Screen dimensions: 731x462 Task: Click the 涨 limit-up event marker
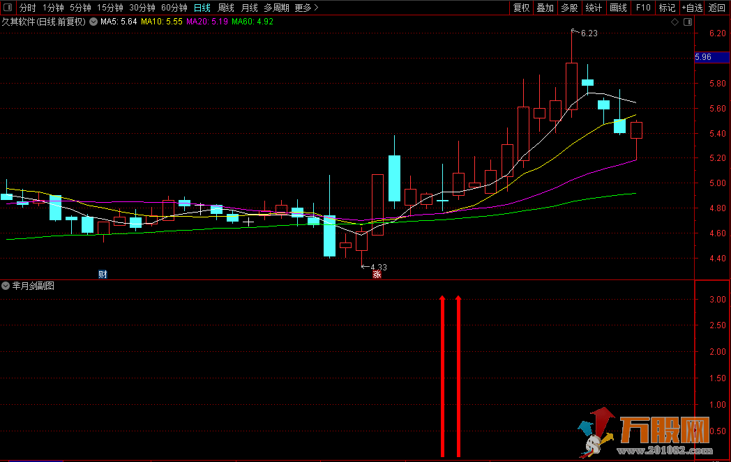377,275
